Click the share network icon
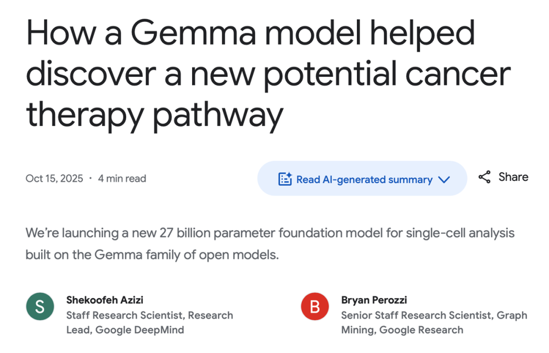The width and height of the screenshot is (549, 353). (484, 177)
